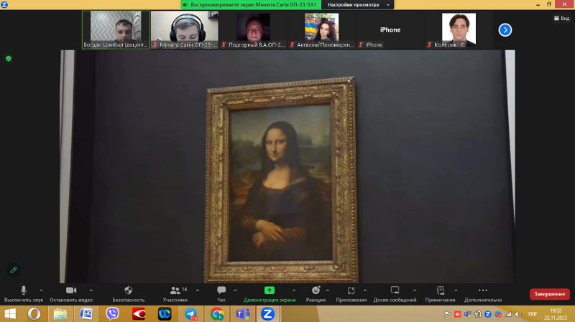The width and height of the screenshot is (575, 322).
Task: Open the Настройки просмотра view options dropdown
Action: [x=357, y=5]
